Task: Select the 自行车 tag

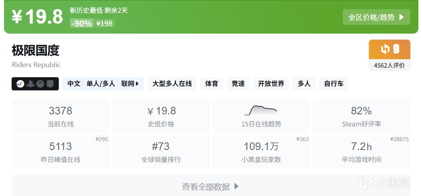Action: [334, 84]
